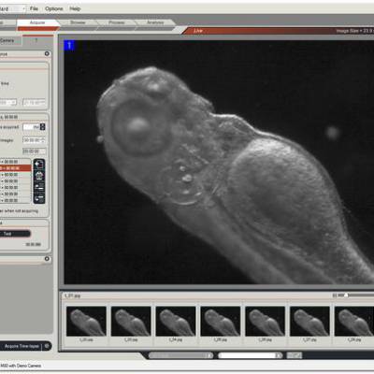374x374 pixels.
Task: Select the orange highlighted row in time list
Action: click(15, 168)
